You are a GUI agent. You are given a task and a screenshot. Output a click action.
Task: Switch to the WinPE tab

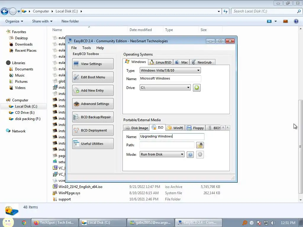point(175,128)
